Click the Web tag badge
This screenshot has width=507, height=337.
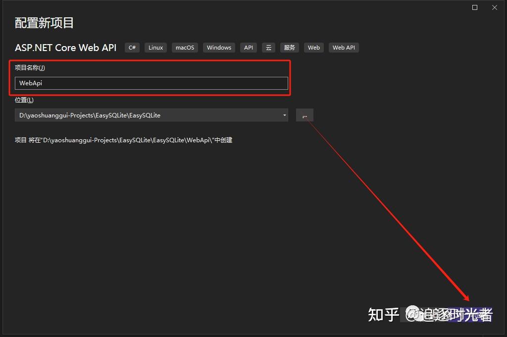click(x=313, y=47)
